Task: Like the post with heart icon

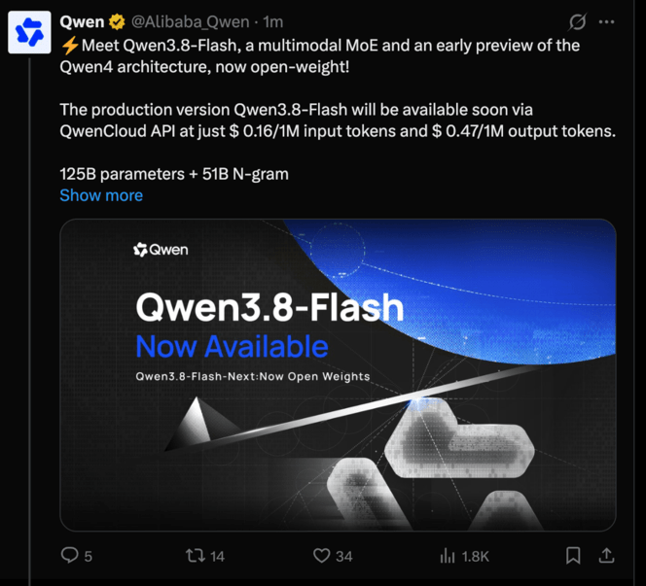Action: pyautogui.click(x=321, y=556)
